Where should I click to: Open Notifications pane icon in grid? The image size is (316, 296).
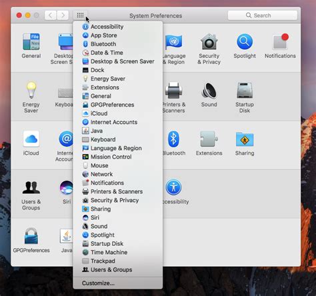click(280, 41)
